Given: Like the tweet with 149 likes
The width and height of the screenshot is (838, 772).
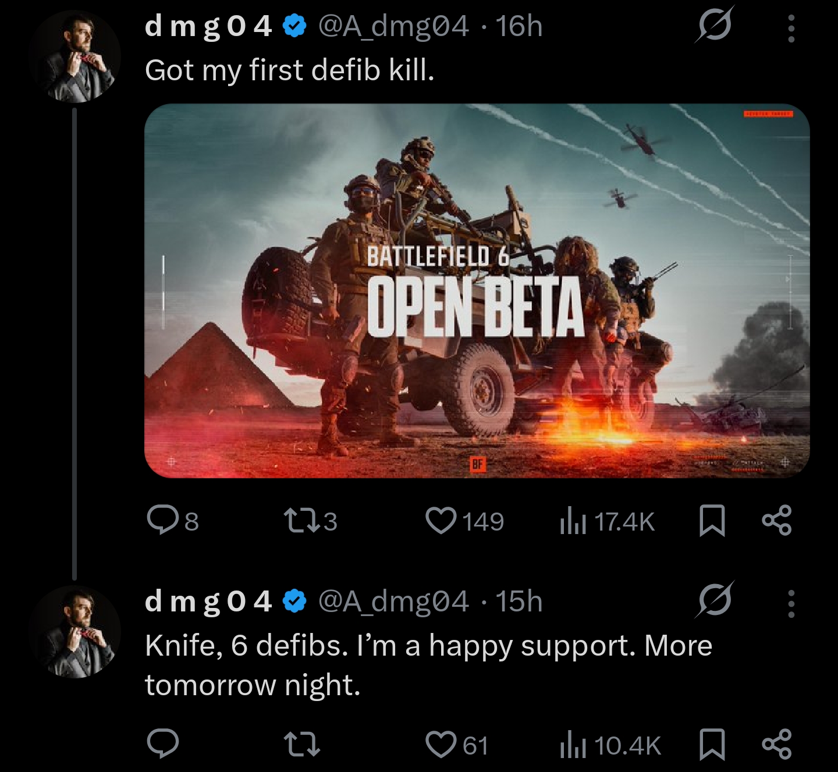Looking at the screenshot, I should click(464, 521).
